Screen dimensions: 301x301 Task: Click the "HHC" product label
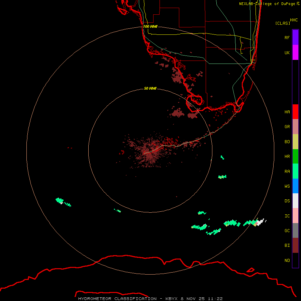pos(294,20)
